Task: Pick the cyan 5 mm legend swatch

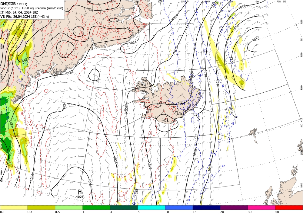Action: coord(151,207)
